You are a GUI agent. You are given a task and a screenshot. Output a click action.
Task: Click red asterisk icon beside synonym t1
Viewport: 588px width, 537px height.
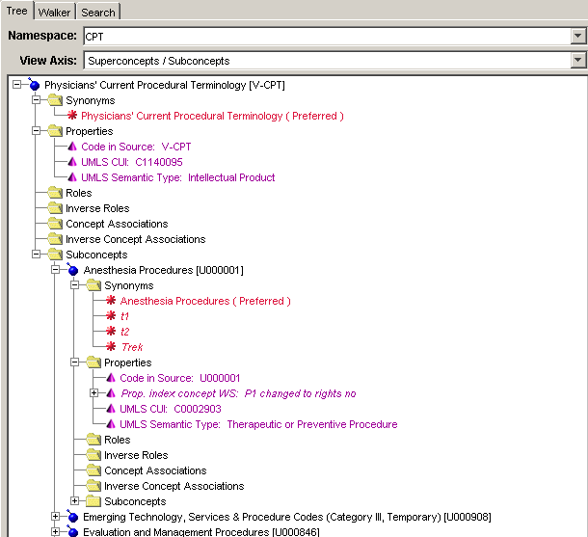coord(111,316)
